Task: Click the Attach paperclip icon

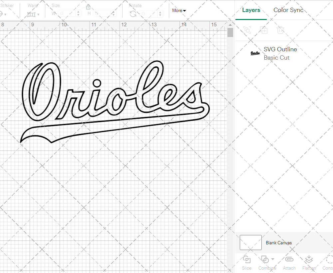Action: pyautogui.click(x=289, y=260)
